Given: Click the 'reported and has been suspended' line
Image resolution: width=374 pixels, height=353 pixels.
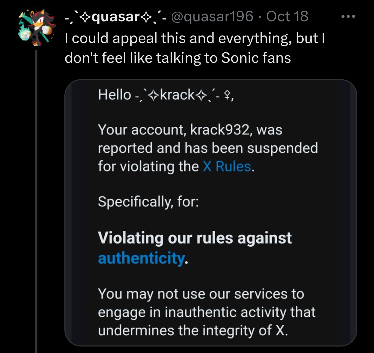Looking at the screenshot, I should [x=208, y=148].
